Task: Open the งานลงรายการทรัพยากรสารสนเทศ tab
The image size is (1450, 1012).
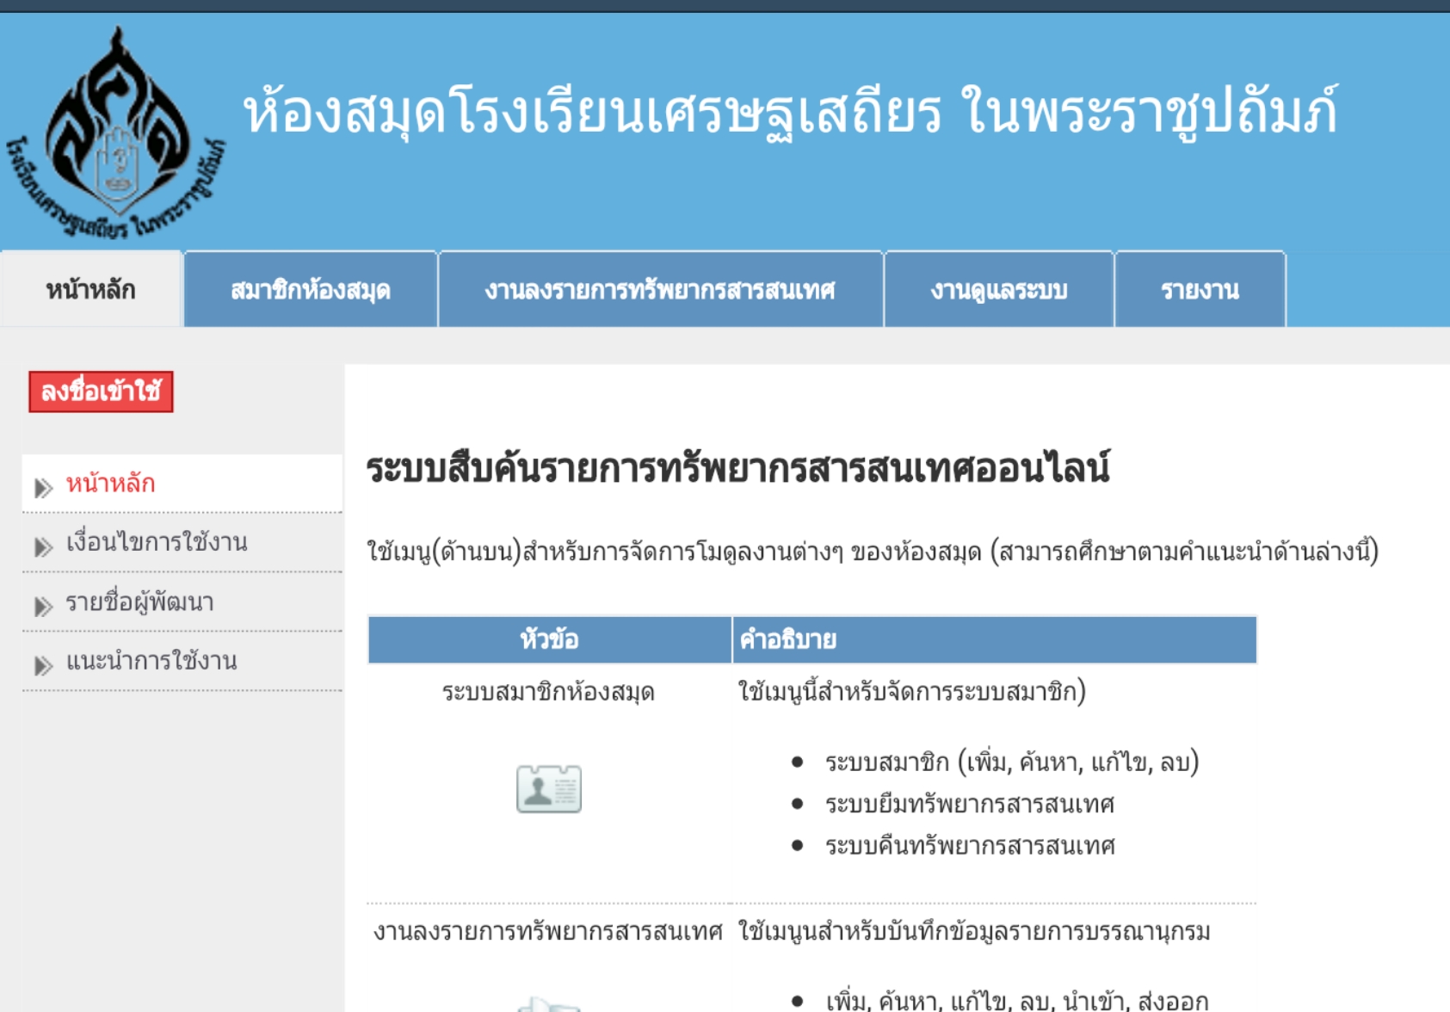Action: click(660, 290)
